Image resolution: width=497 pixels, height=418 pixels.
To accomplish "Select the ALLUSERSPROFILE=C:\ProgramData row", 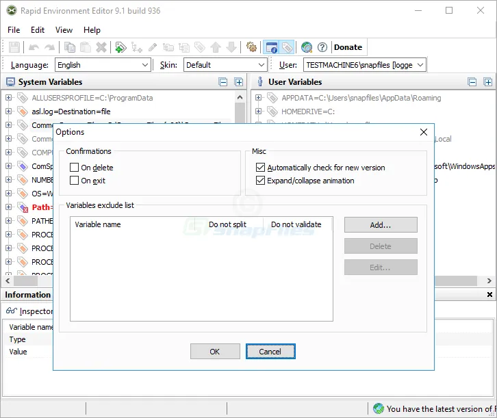I will (x=92, y=98).
